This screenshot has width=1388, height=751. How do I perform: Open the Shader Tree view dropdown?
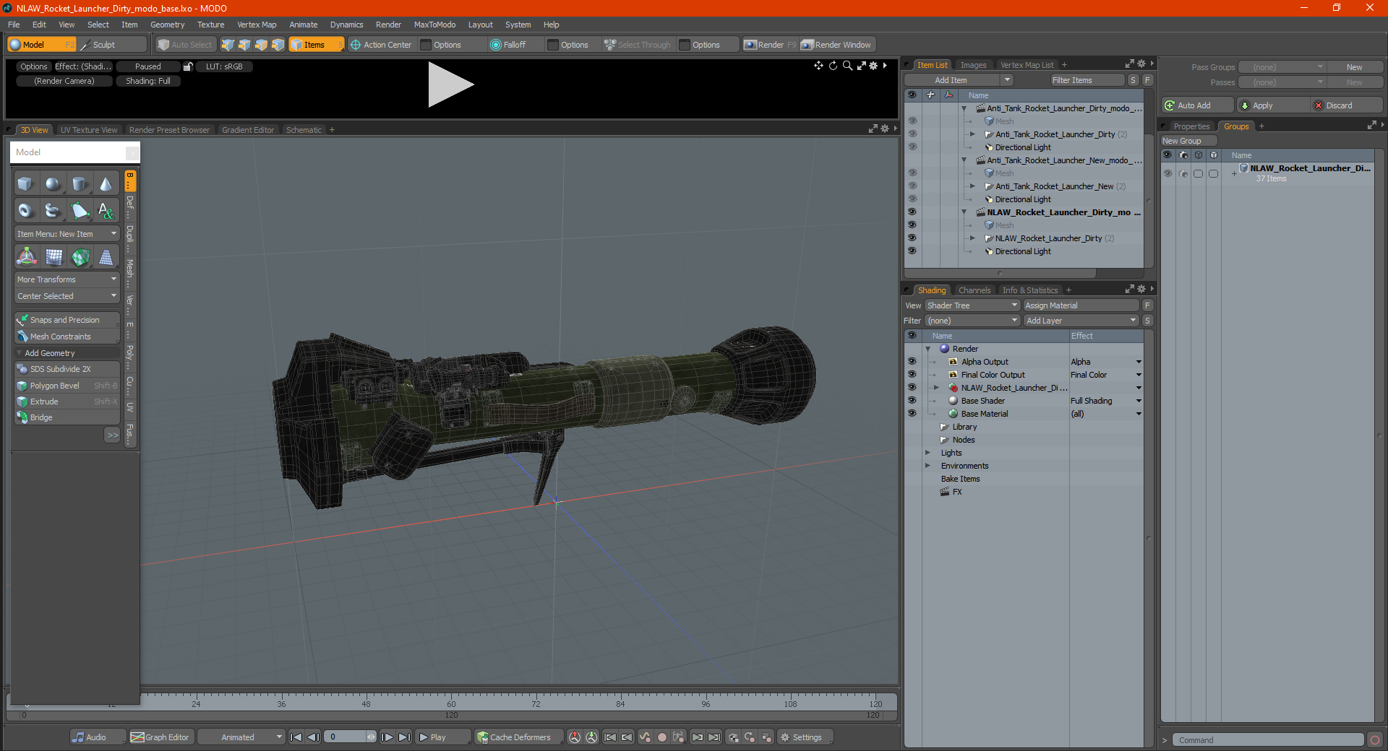point(972,305)
